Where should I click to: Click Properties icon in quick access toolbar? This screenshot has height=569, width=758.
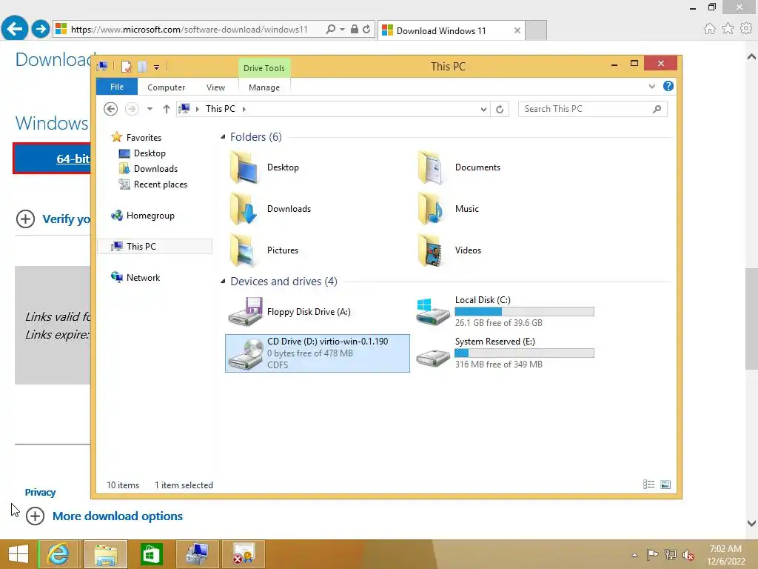(126, 67)
